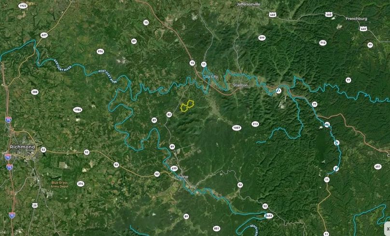Select the Irvine town label

point(182,177)
